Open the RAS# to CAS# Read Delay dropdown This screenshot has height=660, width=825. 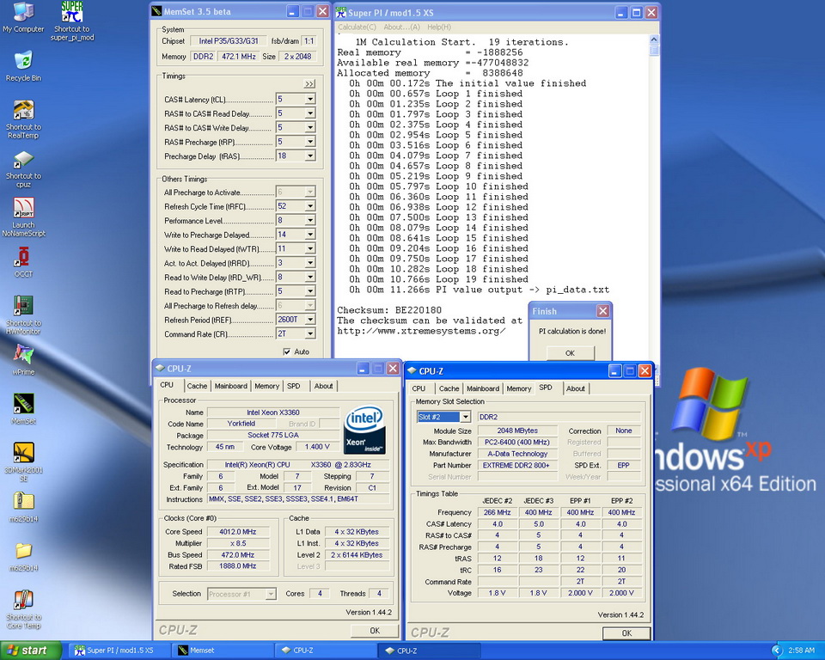pyautogui.click(x=310, y=113)
